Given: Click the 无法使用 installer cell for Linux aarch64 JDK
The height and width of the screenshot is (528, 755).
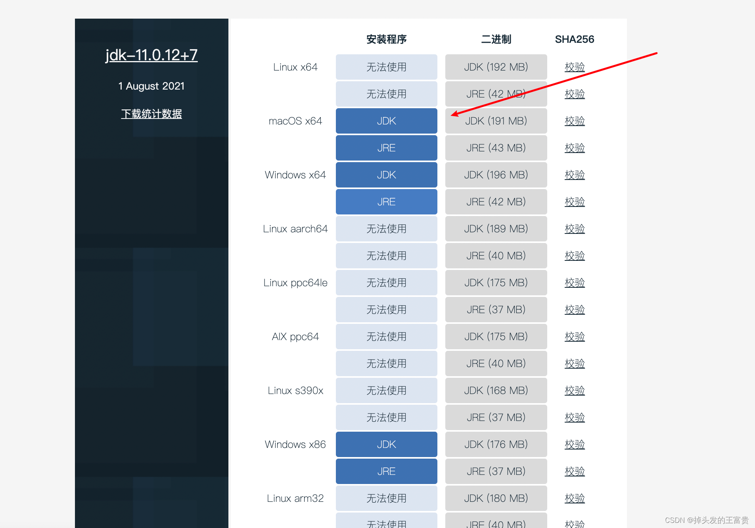Looking at the screenshot, I should click(x=386, y=229).
